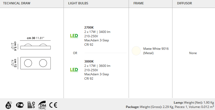Viewport: 215px width, 110px height.
Task: Select the Frame column header
Action: click(x=139, y=4)
